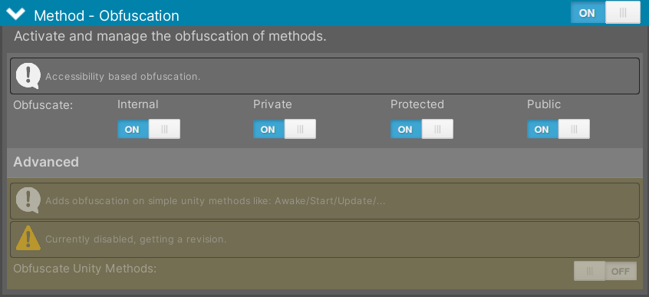Click the info bubble icon for unity methods
The width and height of the screenshot is (649, 297).
[x=28, y=200]
